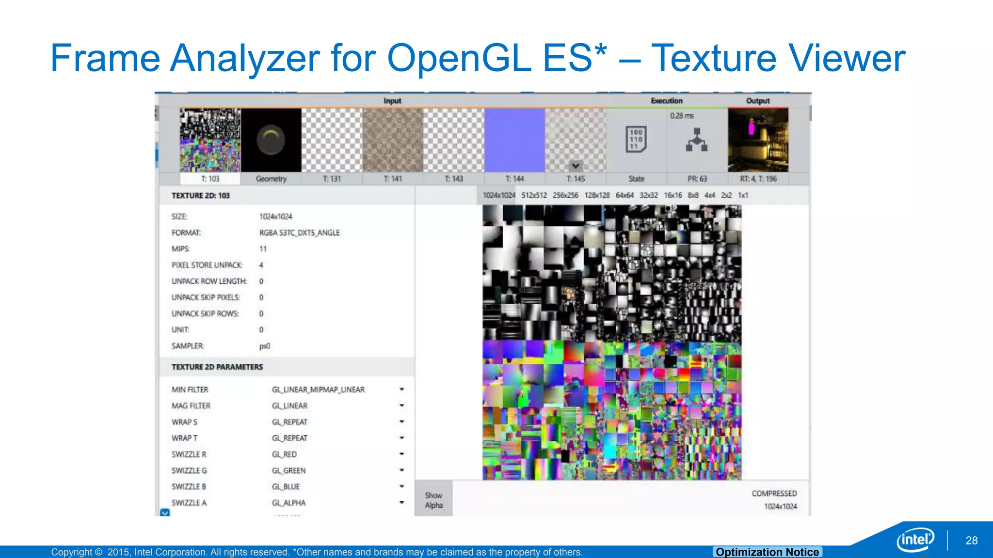Viewport: 993px width, 558px height.
Task: Open the SWIZZLE G dropdown
Action: (401, 470)
